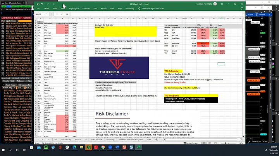Undo the last action in Excel
The width and height of the screenshot is (279, 156).
[42, 4]
